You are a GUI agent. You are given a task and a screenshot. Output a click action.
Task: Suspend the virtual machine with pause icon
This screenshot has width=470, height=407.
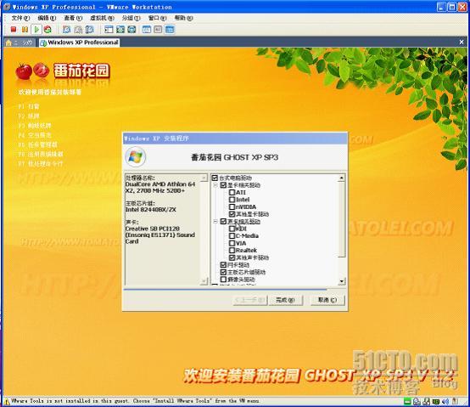[25, 30]
